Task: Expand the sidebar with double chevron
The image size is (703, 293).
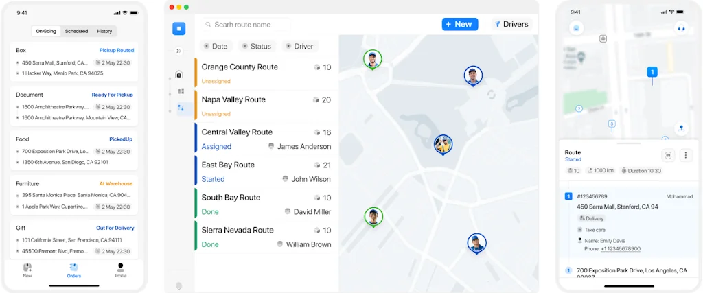Action: pos(179,51)
